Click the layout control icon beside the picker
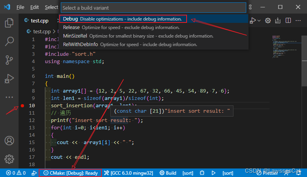This screenshot has height=177, width=307. pos(250,7)
